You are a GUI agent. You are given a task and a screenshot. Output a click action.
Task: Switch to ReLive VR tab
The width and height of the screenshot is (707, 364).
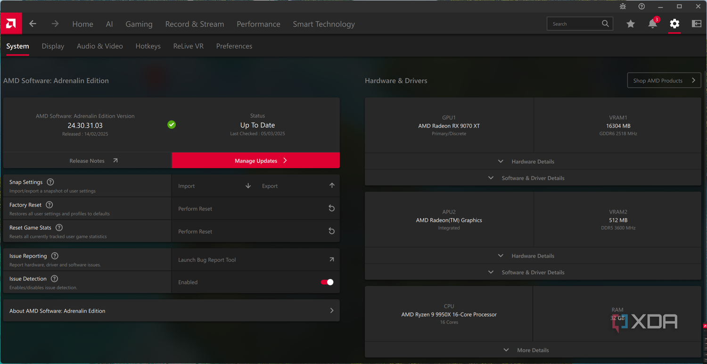pyautogui.click(x=189, y=46)
